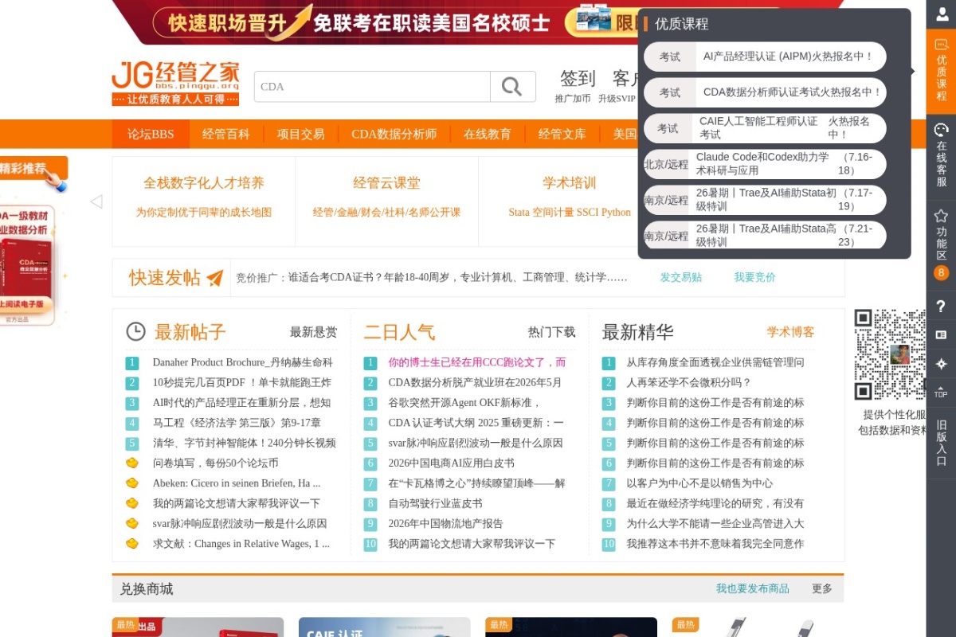Image resolution: width=956 pixels, height=637 pixels.
Task: Open post '2026年中国物流地产报告'
Action: coord(445,524)
